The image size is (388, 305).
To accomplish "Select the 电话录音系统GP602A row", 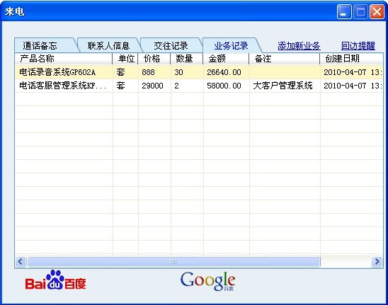I will pyautogui.click(x=199, y=72).
